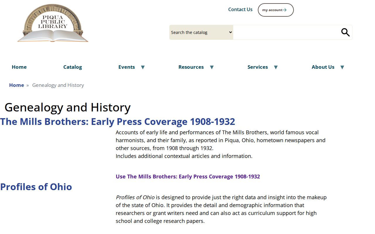
Task: Open the About Us menu item
Action: pos(323,67)
